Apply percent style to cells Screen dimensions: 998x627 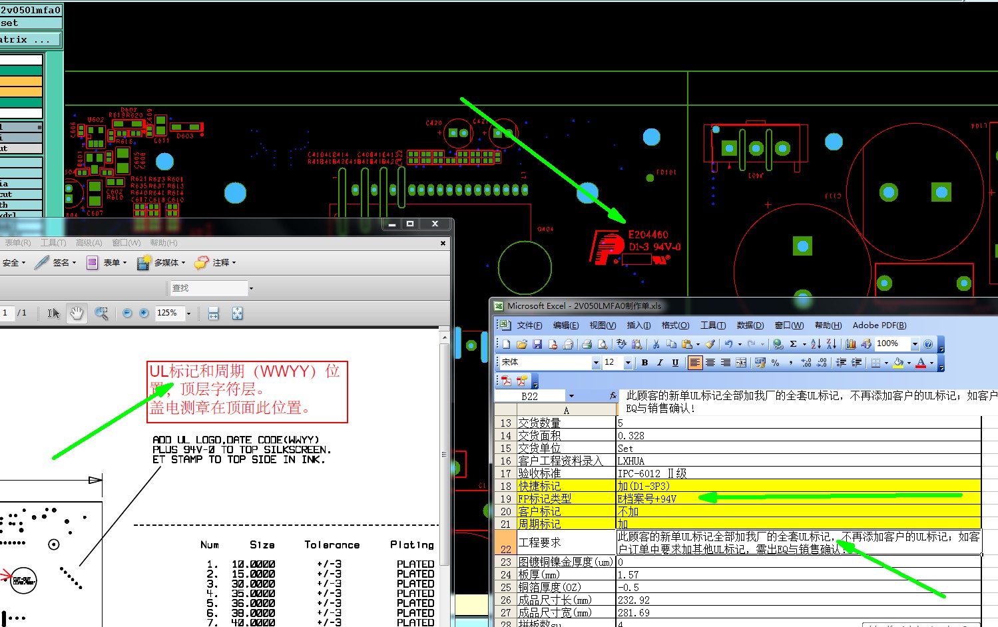(776, 363)
